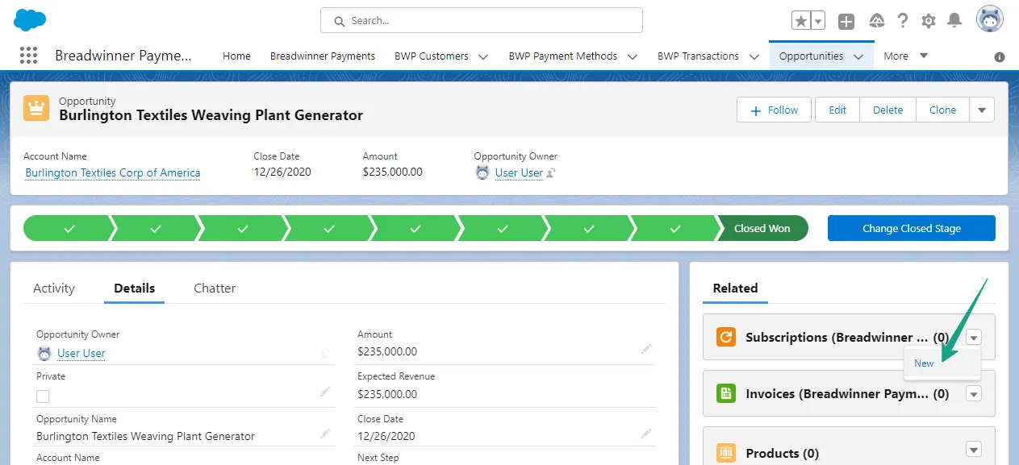Select New in the Subscriptions dropdown menu

pyautogui.click(x=924, y=363)
